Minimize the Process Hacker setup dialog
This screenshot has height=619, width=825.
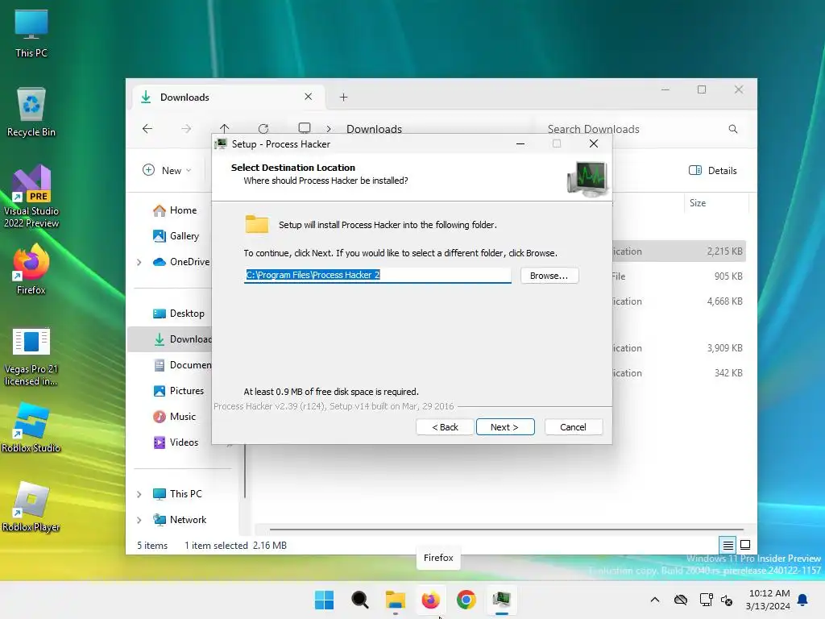coord(520,143)
